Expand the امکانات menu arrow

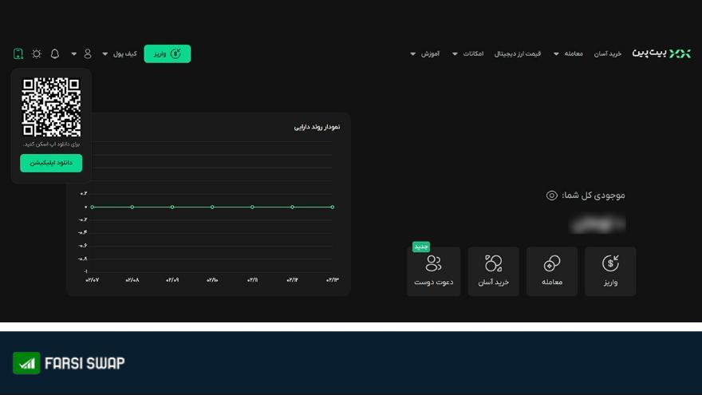coord(455,53)
